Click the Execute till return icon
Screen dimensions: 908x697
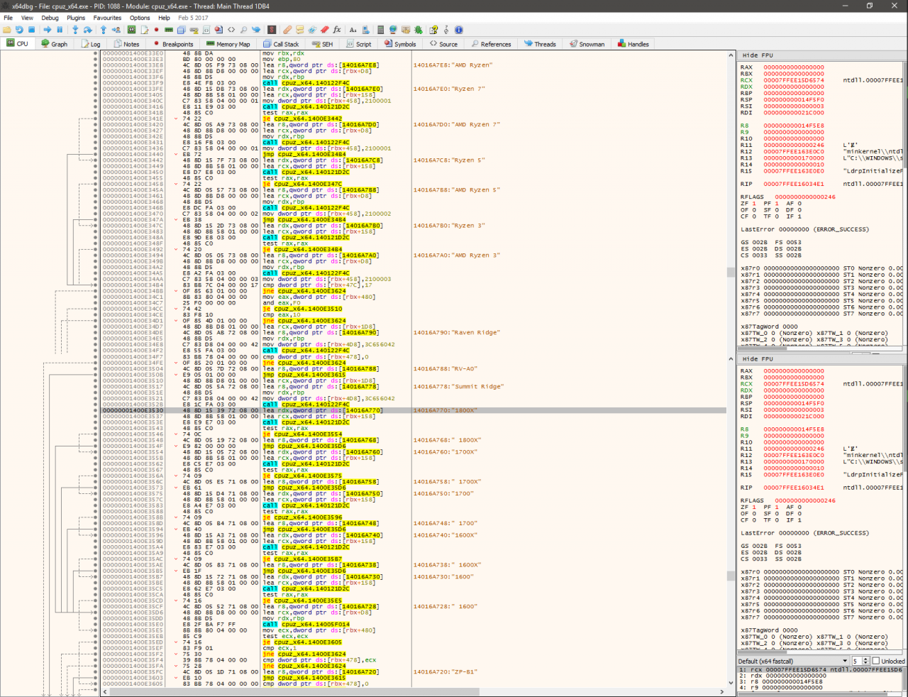[104, 30]
